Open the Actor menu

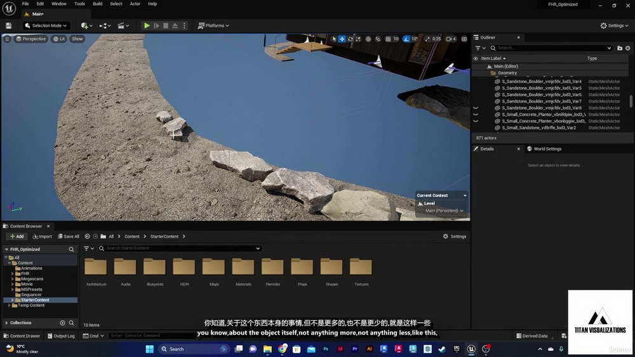click(x=135, y=4)
